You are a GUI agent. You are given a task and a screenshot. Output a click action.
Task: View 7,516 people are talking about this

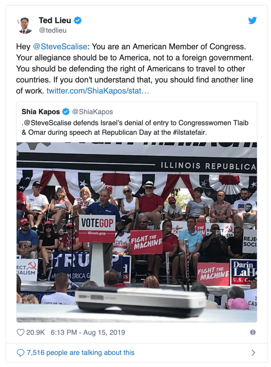81,353
